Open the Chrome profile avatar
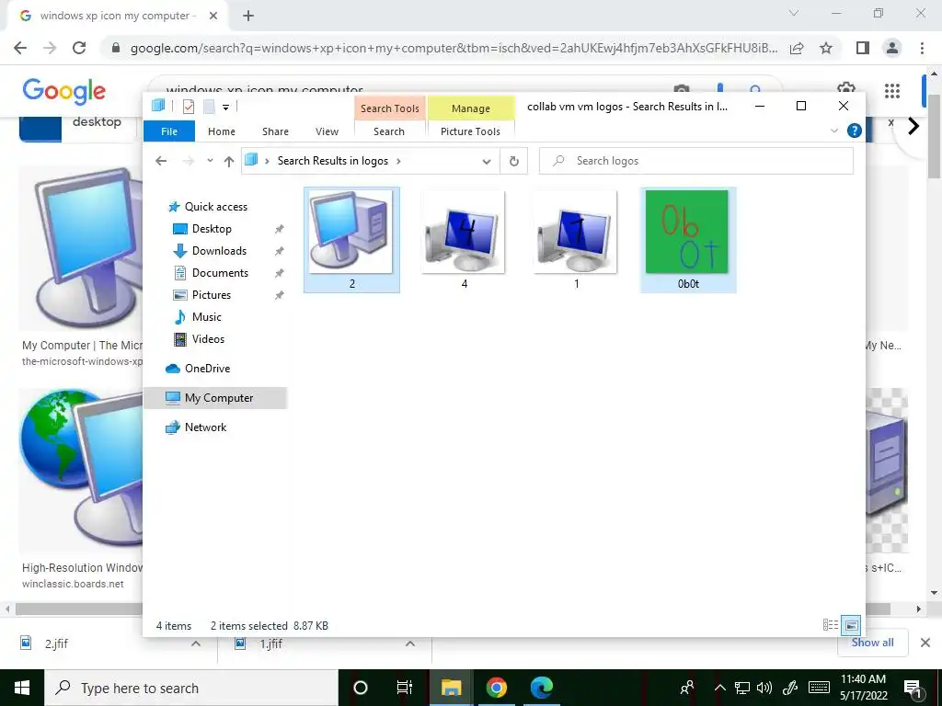This screenshot has height=706, width=942. 892,48
